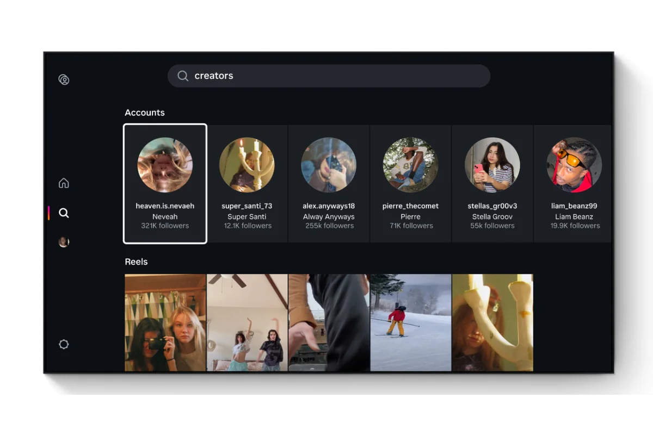Image resolution: width=653 pixels, height=423 pixels.
Task: Select the Search icon in sidebar
Action: click(x=64, y=213)
